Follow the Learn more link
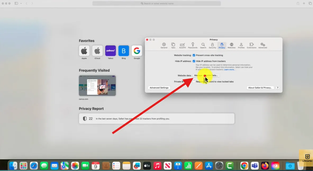The image size is (313, 171). (229, 70)
